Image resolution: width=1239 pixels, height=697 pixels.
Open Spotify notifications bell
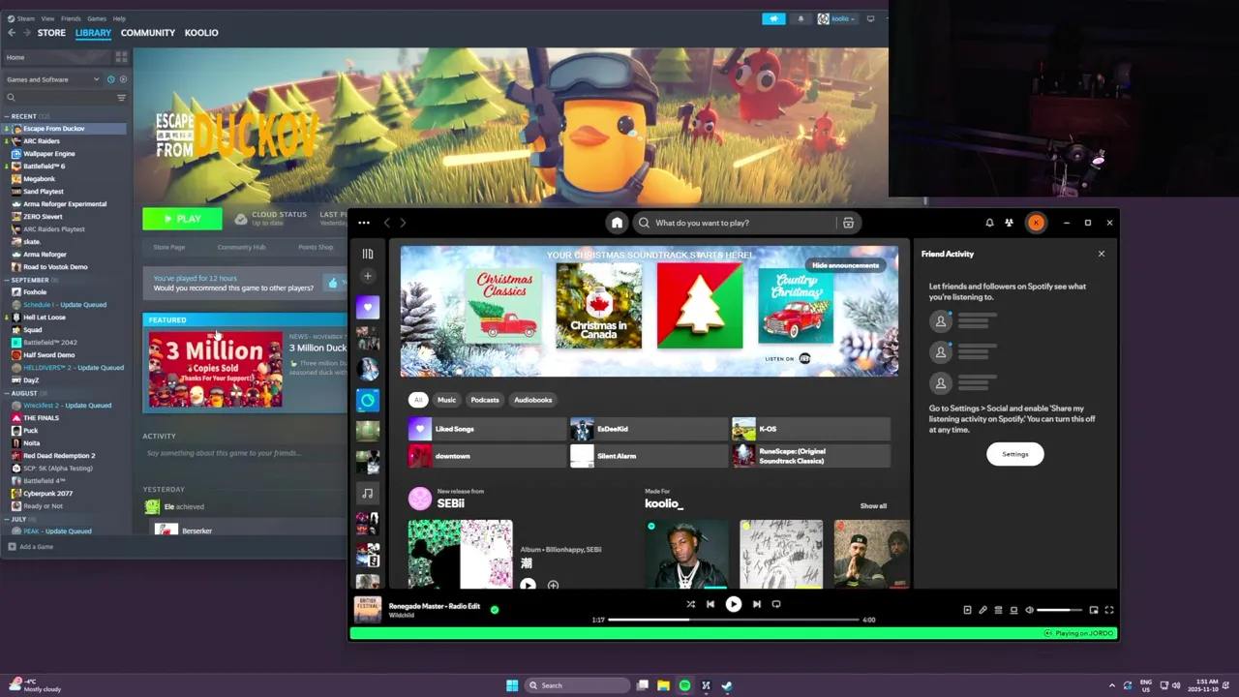[989, 223]
